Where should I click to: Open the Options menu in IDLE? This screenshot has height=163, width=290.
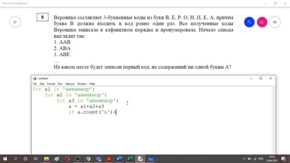point(70,84)
